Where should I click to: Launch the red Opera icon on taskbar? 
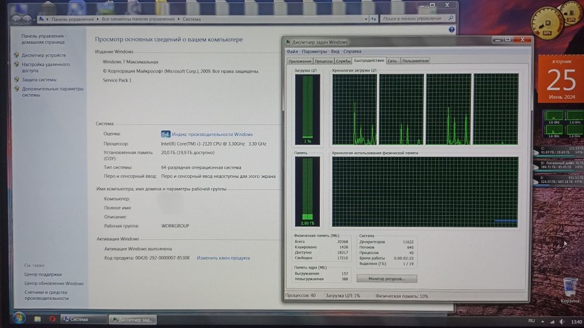point(53,319)
